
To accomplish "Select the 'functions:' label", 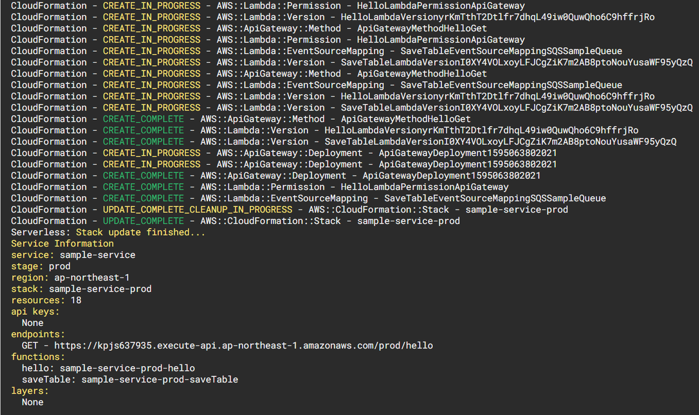I will tap(38, 357).
